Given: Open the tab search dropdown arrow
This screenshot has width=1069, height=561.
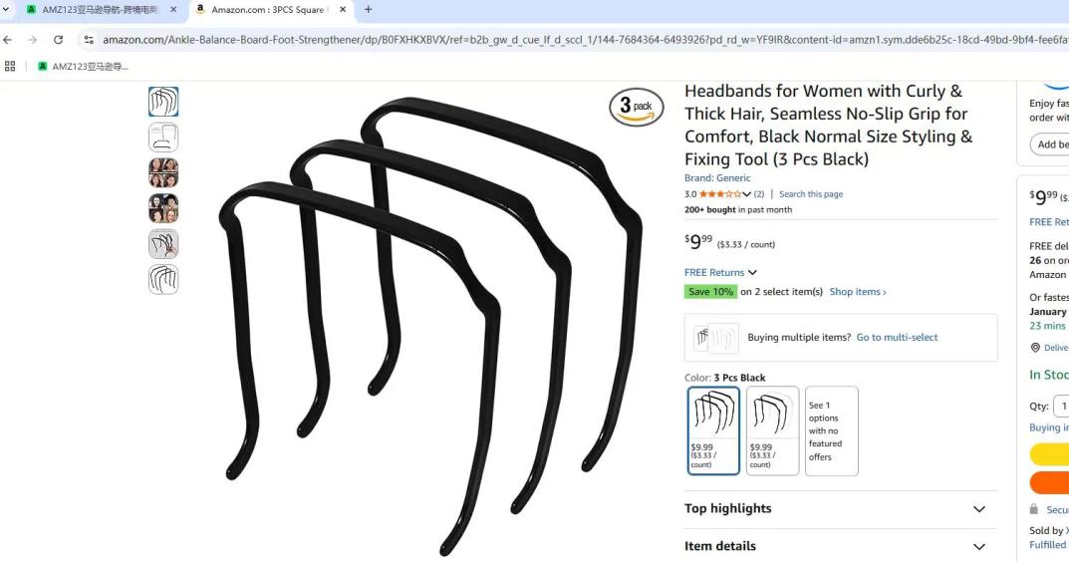Looking at the screenshot, I should [x=5, y=10].
